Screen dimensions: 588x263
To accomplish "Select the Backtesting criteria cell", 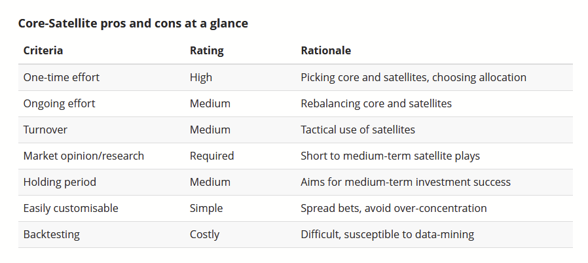I will (51, 234).
